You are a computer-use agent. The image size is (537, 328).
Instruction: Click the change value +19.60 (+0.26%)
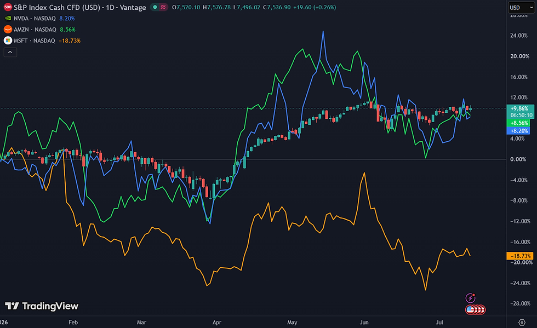click(315, 7)
